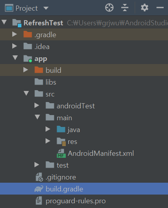The image size is (168, 208).
Task: Click the RefreshTest project folder icon
Action: (17, 23)
